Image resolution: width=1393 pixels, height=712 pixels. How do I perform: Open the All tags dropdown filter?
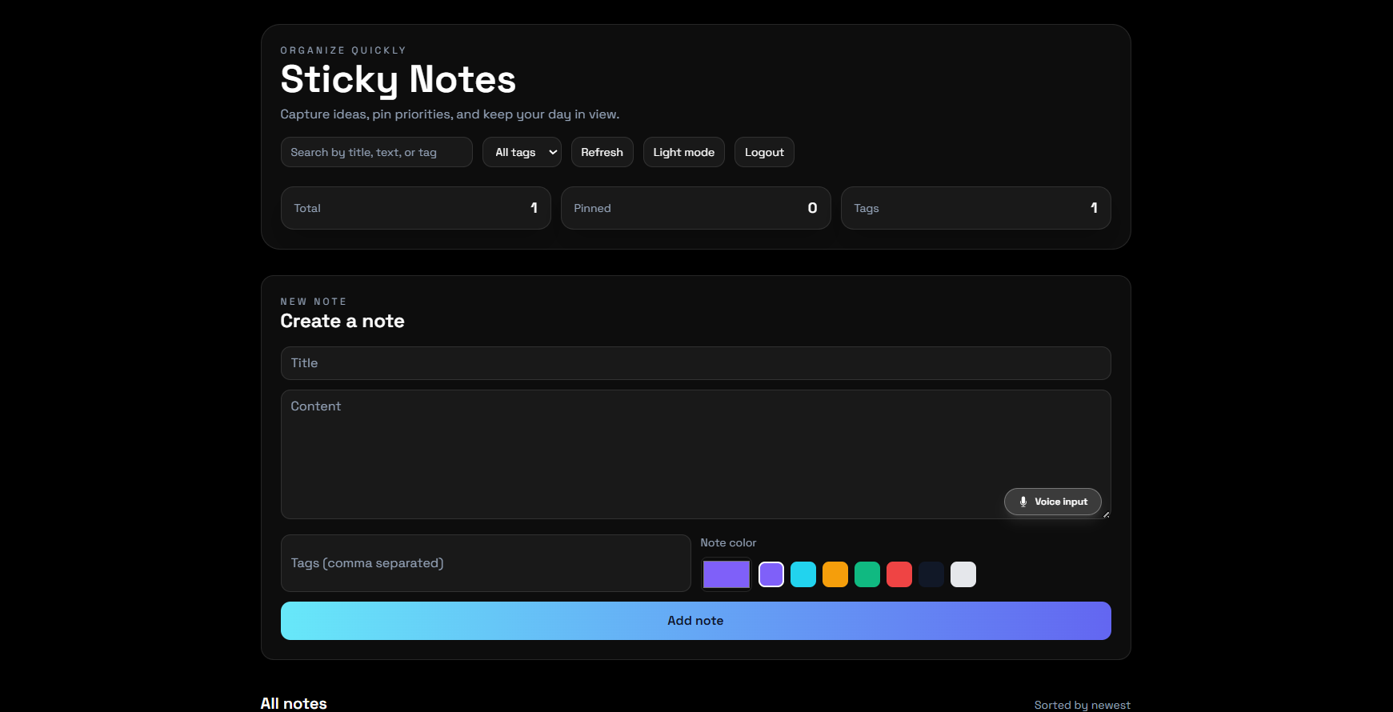coord(522,152)
